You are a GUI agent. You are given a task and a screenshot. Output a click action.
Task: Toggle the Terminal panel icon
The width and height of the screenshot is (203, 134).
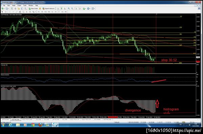(22, 8)
